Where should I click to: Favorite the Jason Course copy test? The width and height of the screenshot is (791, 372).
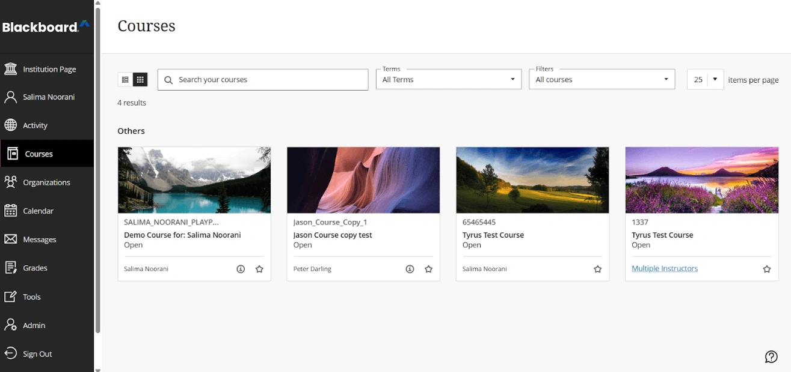(x=428, y=269)
